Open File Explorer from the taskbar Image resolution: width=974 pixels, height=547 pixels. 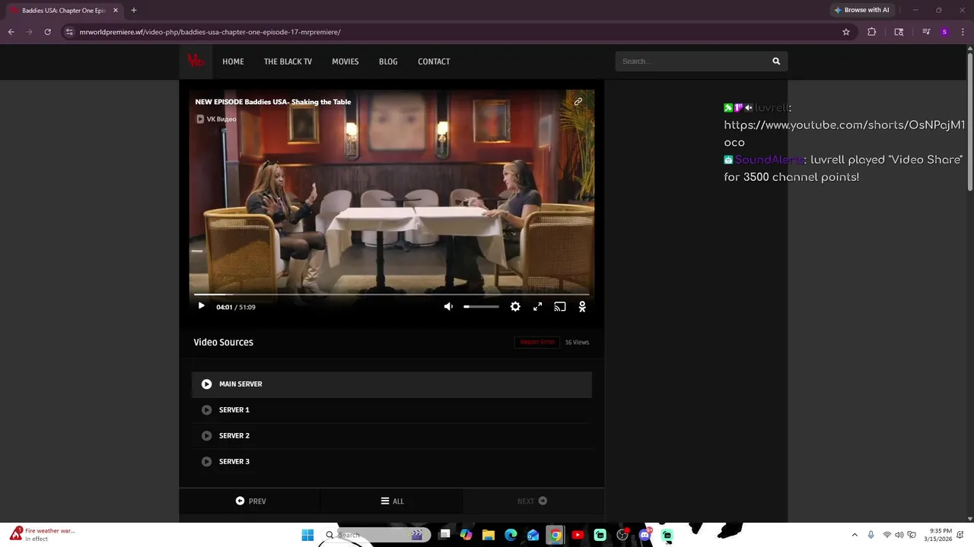(x=489, y=535)
